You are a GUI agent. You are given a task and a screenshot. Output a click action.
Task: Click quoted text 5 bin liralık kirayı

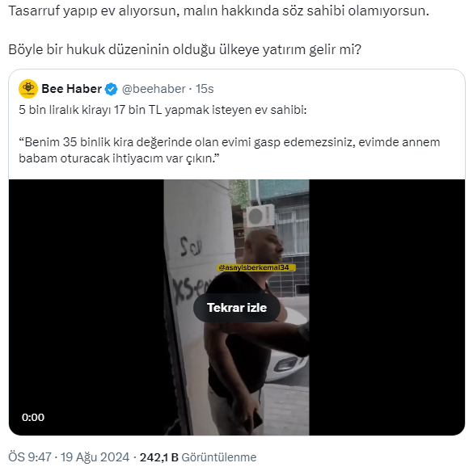(163, 110)
